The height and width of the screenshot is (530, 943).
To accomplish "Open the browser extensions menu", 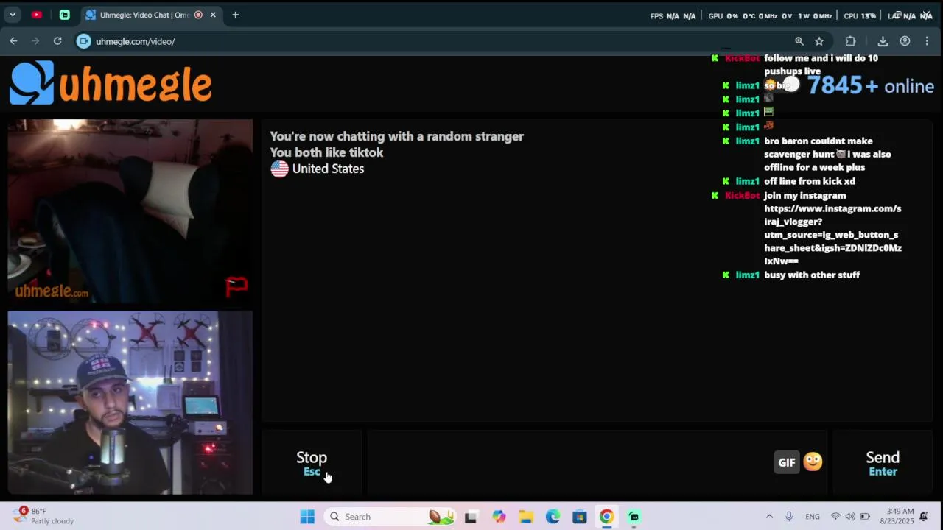I will [x=850, y=41].
